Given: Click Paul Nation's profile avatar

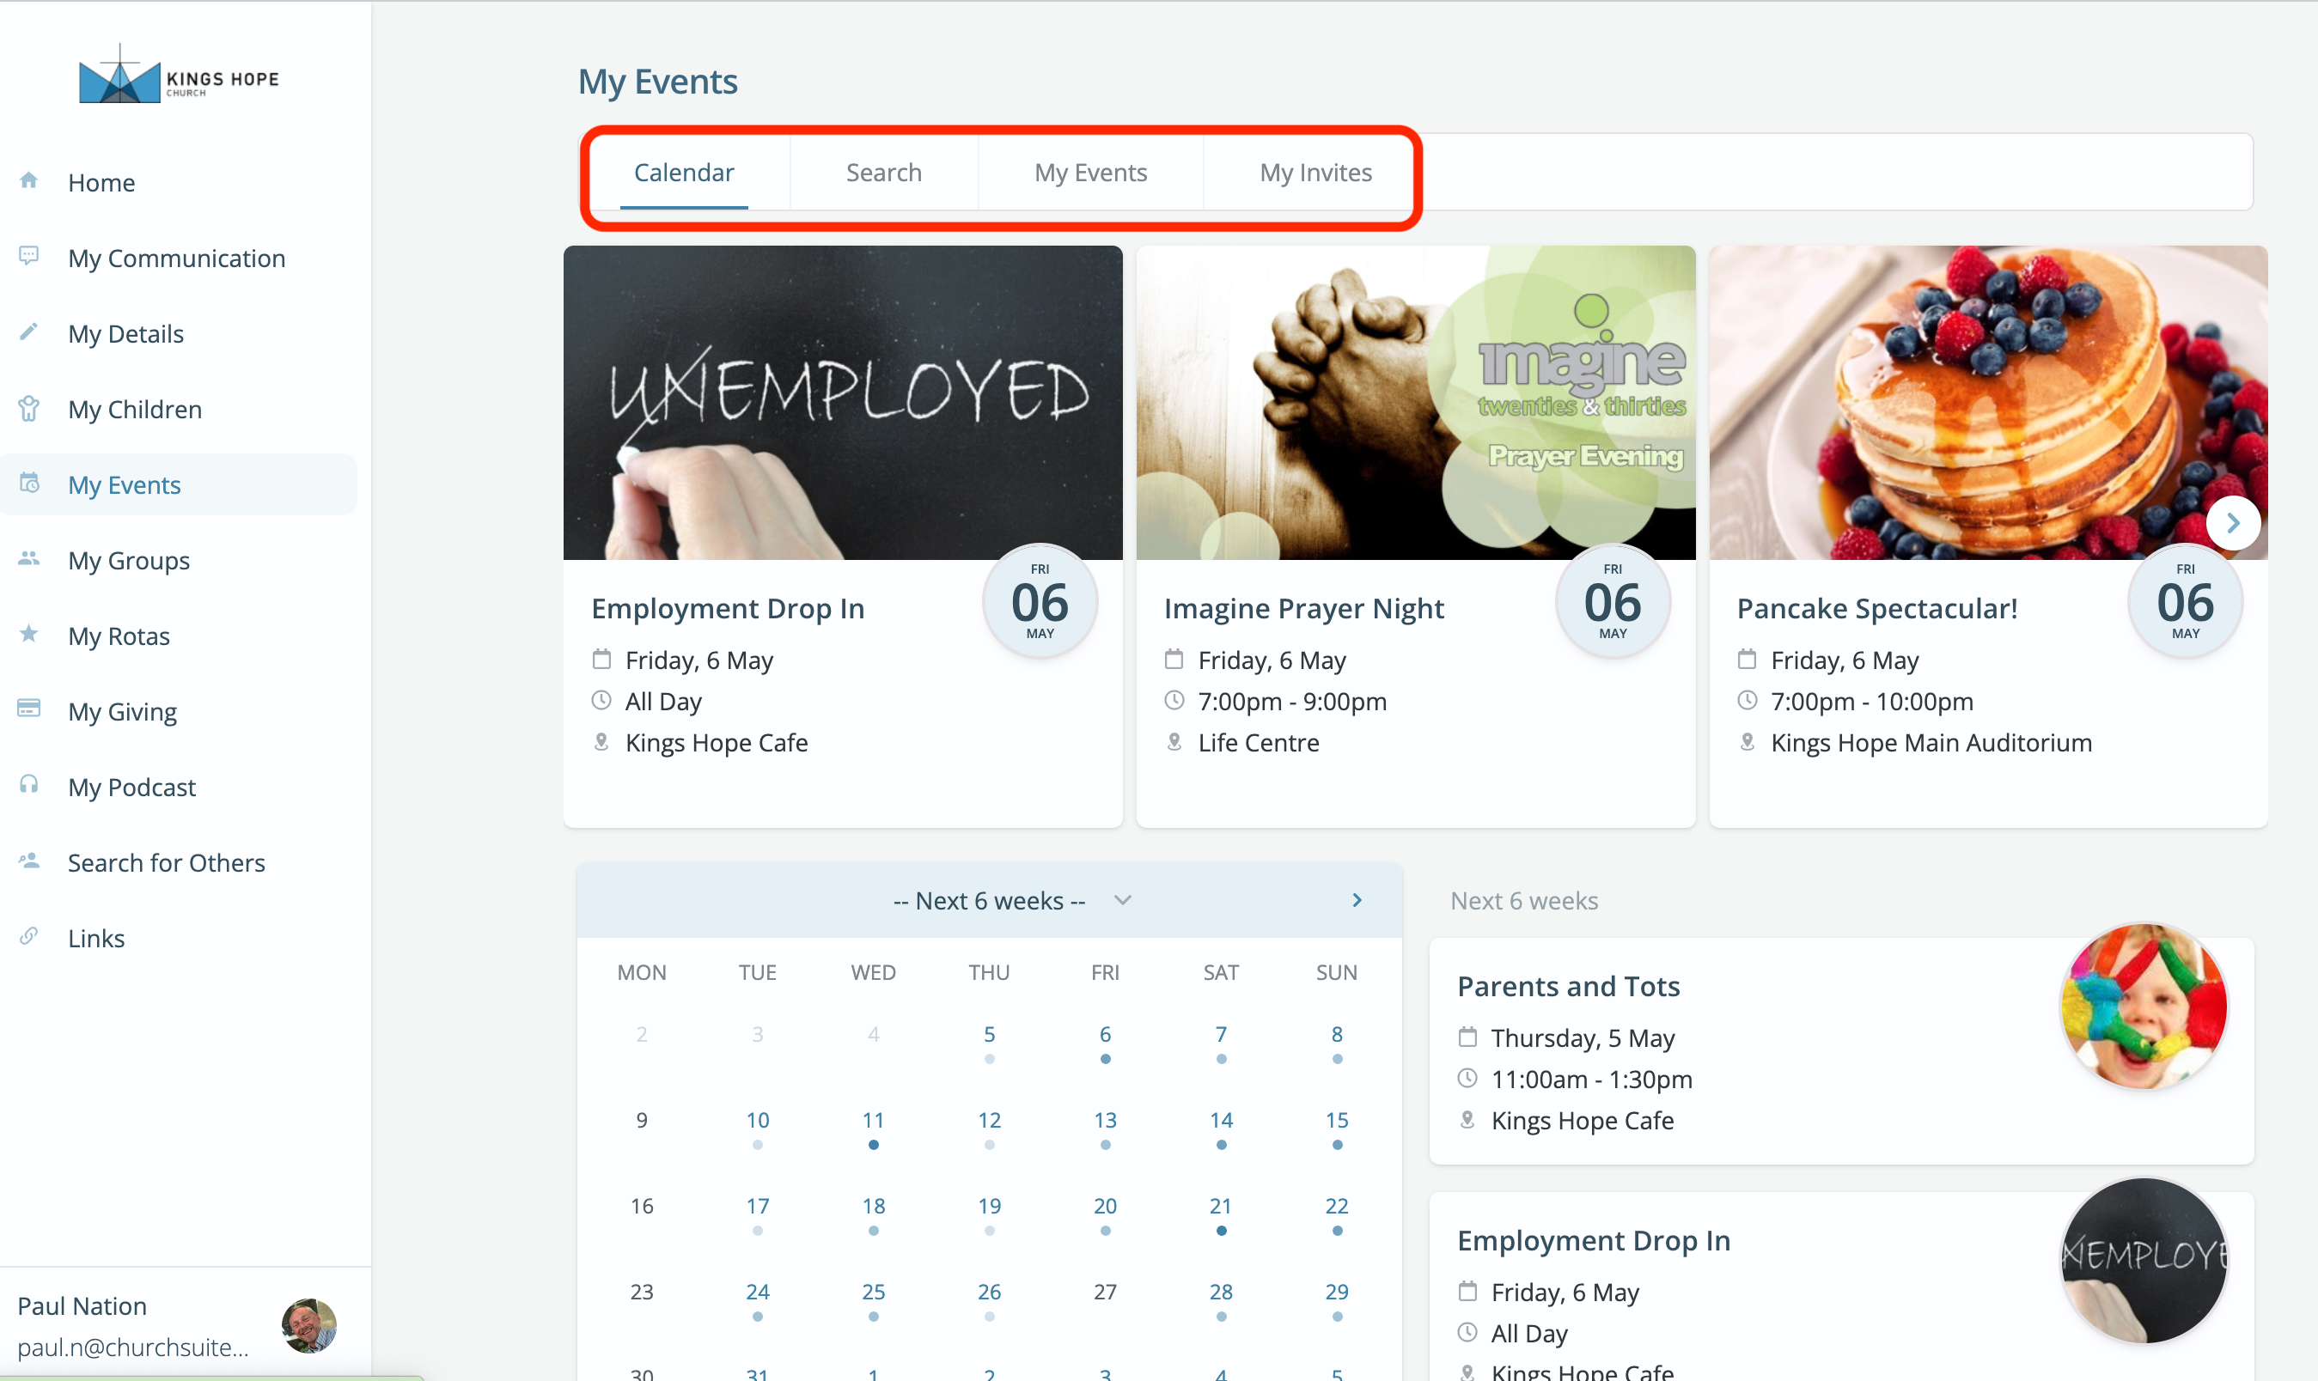Looking at the screenshot, I should 309,1326.
